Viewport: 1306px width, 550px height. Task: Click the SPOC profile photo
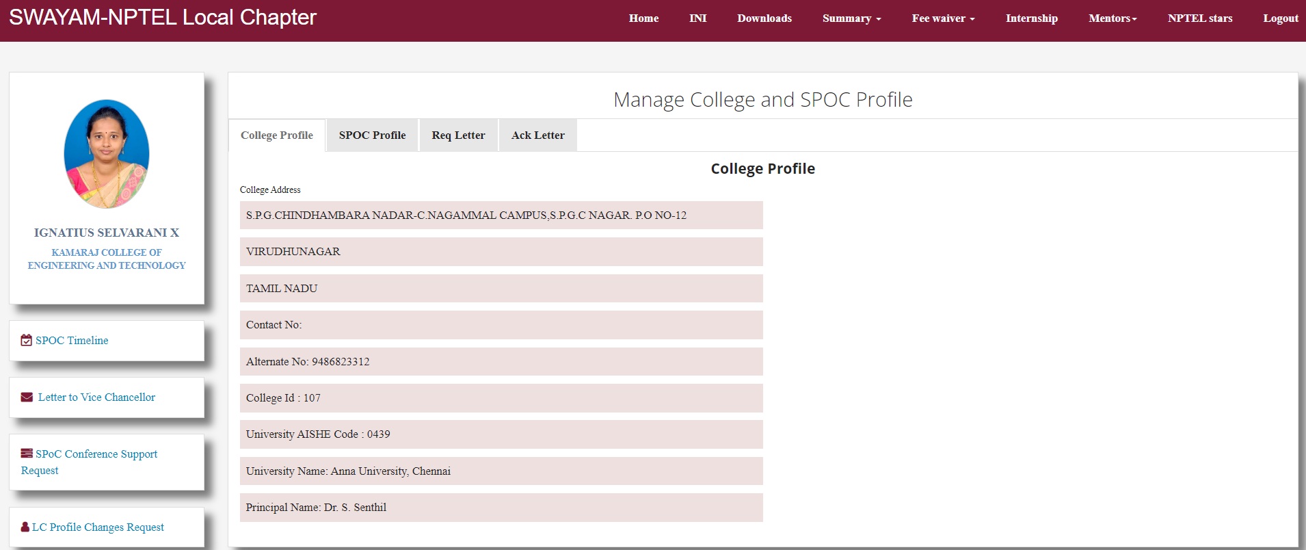[x=107, y=154]
